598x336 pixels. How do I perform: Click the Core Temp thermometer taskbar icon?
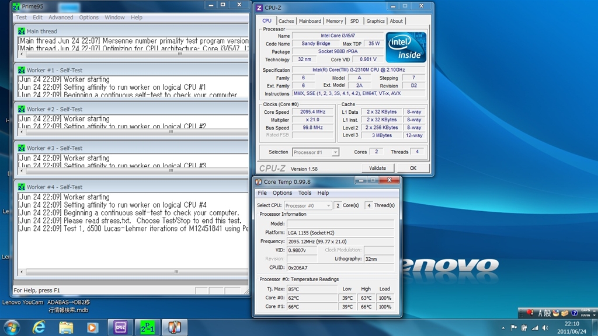[x=173, y=327]
